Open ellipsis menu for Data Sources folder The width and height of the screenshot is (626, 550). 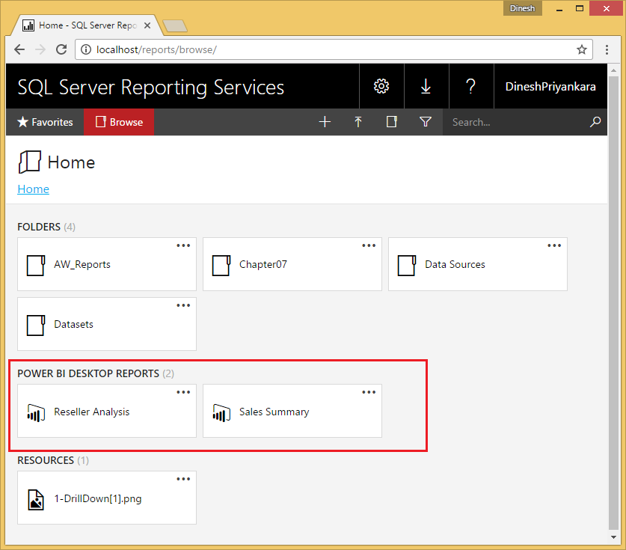click(554, 245)
